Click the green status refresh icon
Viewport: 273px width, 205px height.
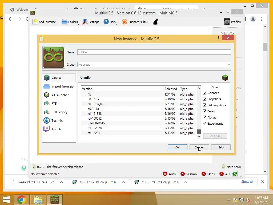tap(235, 174)
